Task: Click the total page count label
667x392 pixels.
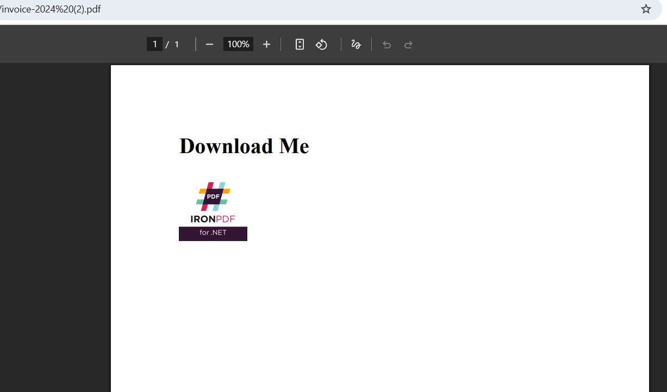Action: (x=176, y=44)
